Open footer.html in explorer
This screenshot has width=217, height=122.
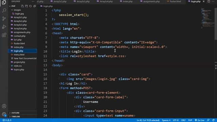(19, 43)
